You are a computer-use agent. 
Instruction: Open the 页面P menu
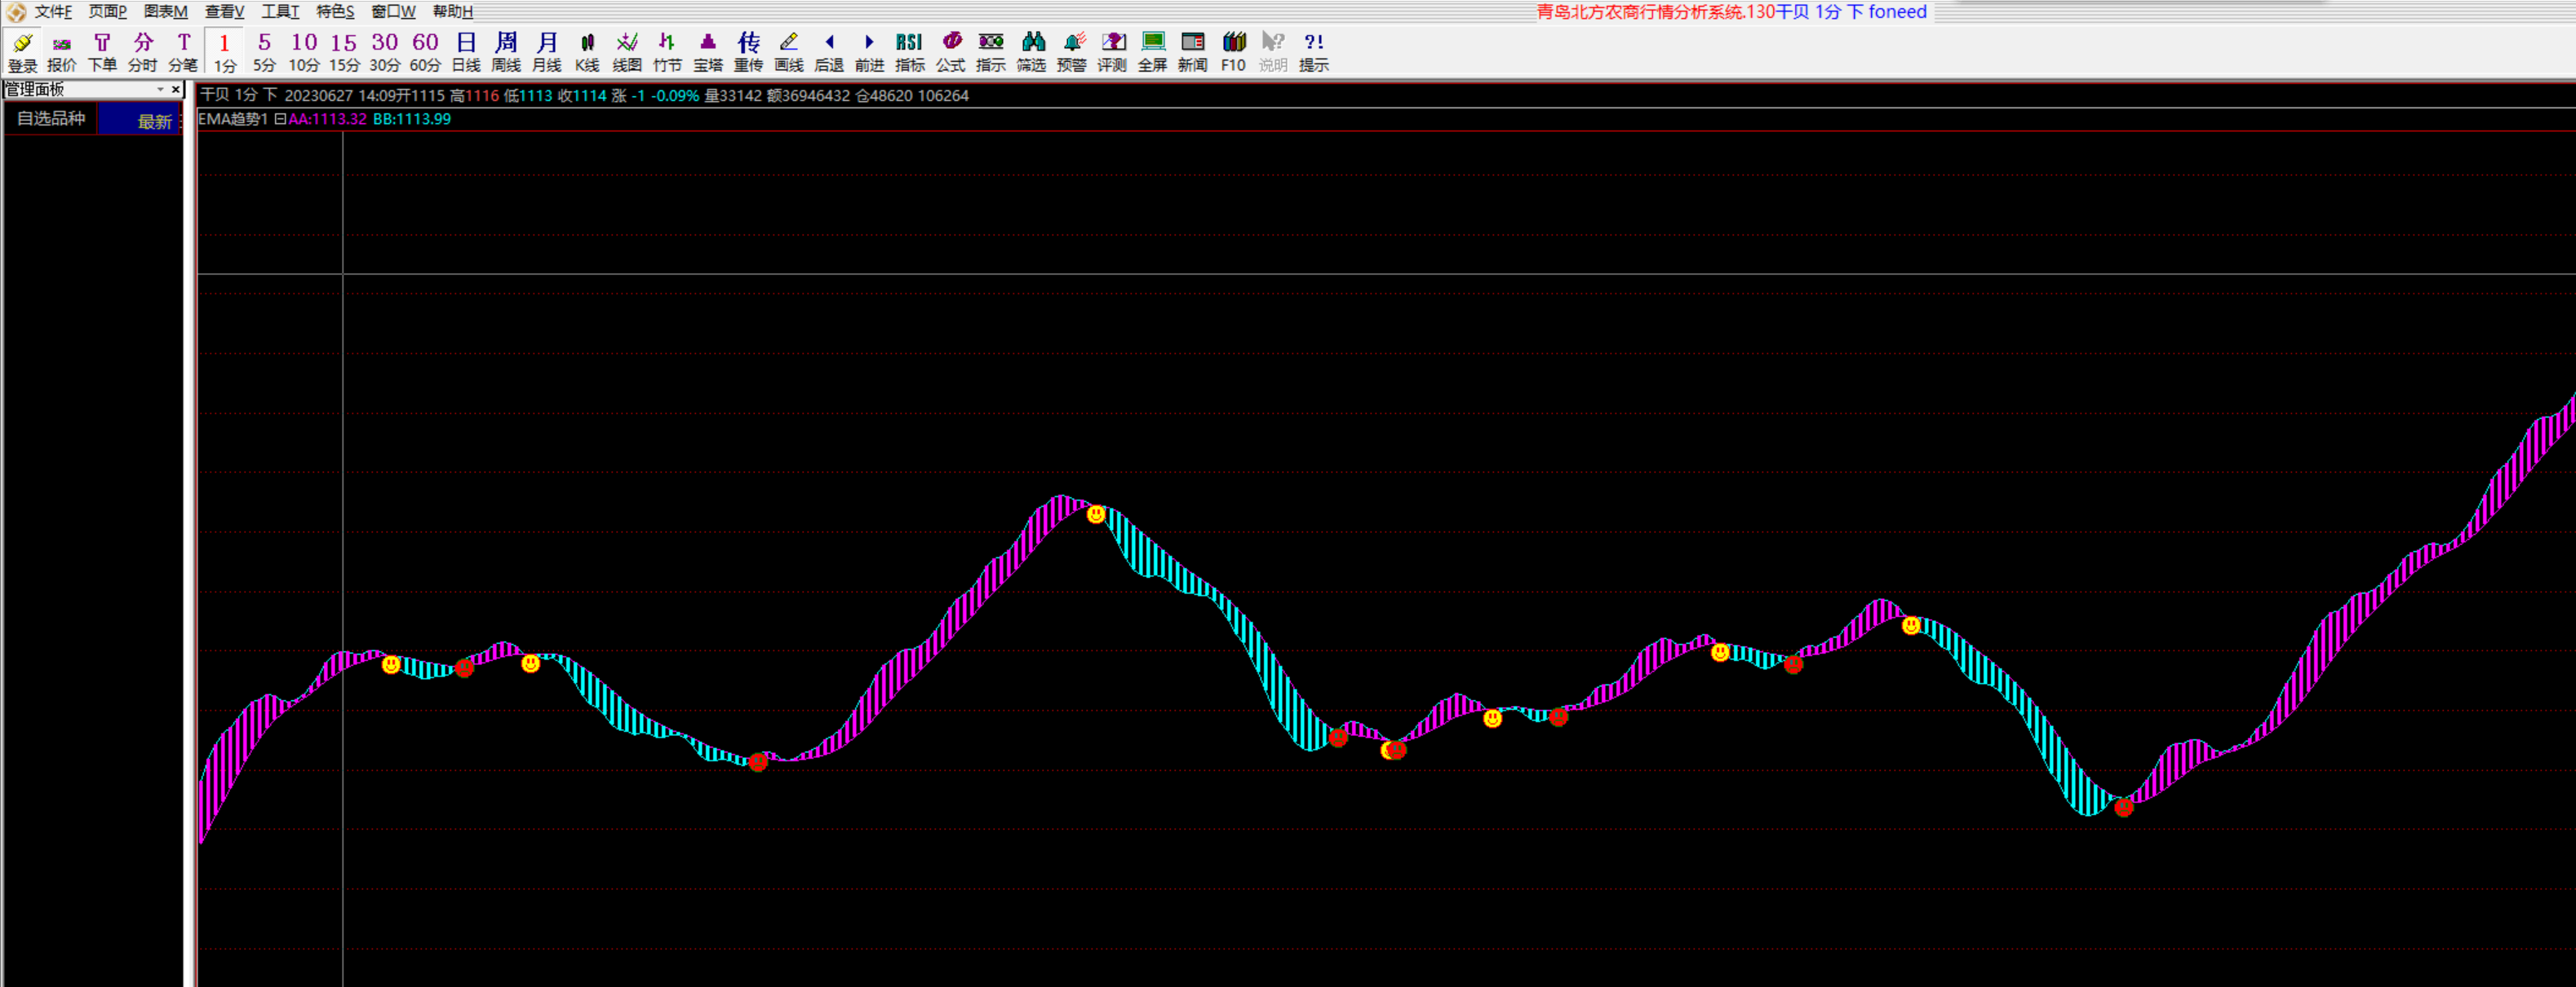[107, 12]
